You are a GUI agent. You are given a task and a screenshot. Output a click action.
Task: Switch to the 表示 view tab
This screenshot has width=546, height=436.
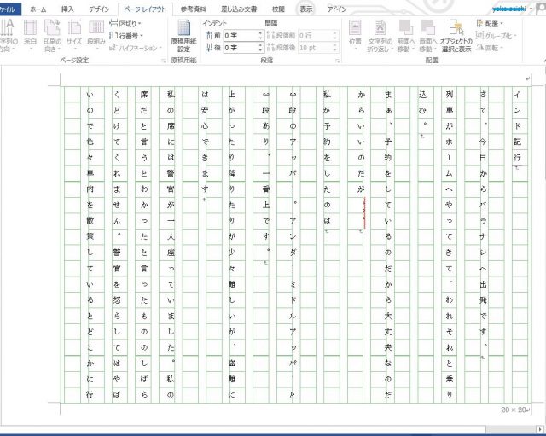[x=306, y=9]
